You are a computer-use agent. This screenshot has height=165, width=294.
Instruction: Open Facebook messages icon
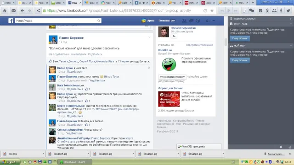tap(191, 21)
